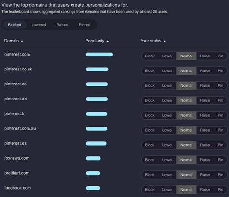Raise facebook.com

pos(205,190)
